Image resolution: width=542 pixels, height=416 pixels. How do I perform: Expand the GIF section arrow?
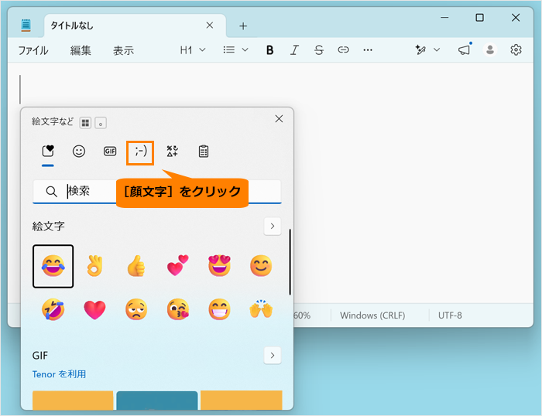tap(273, 355)
